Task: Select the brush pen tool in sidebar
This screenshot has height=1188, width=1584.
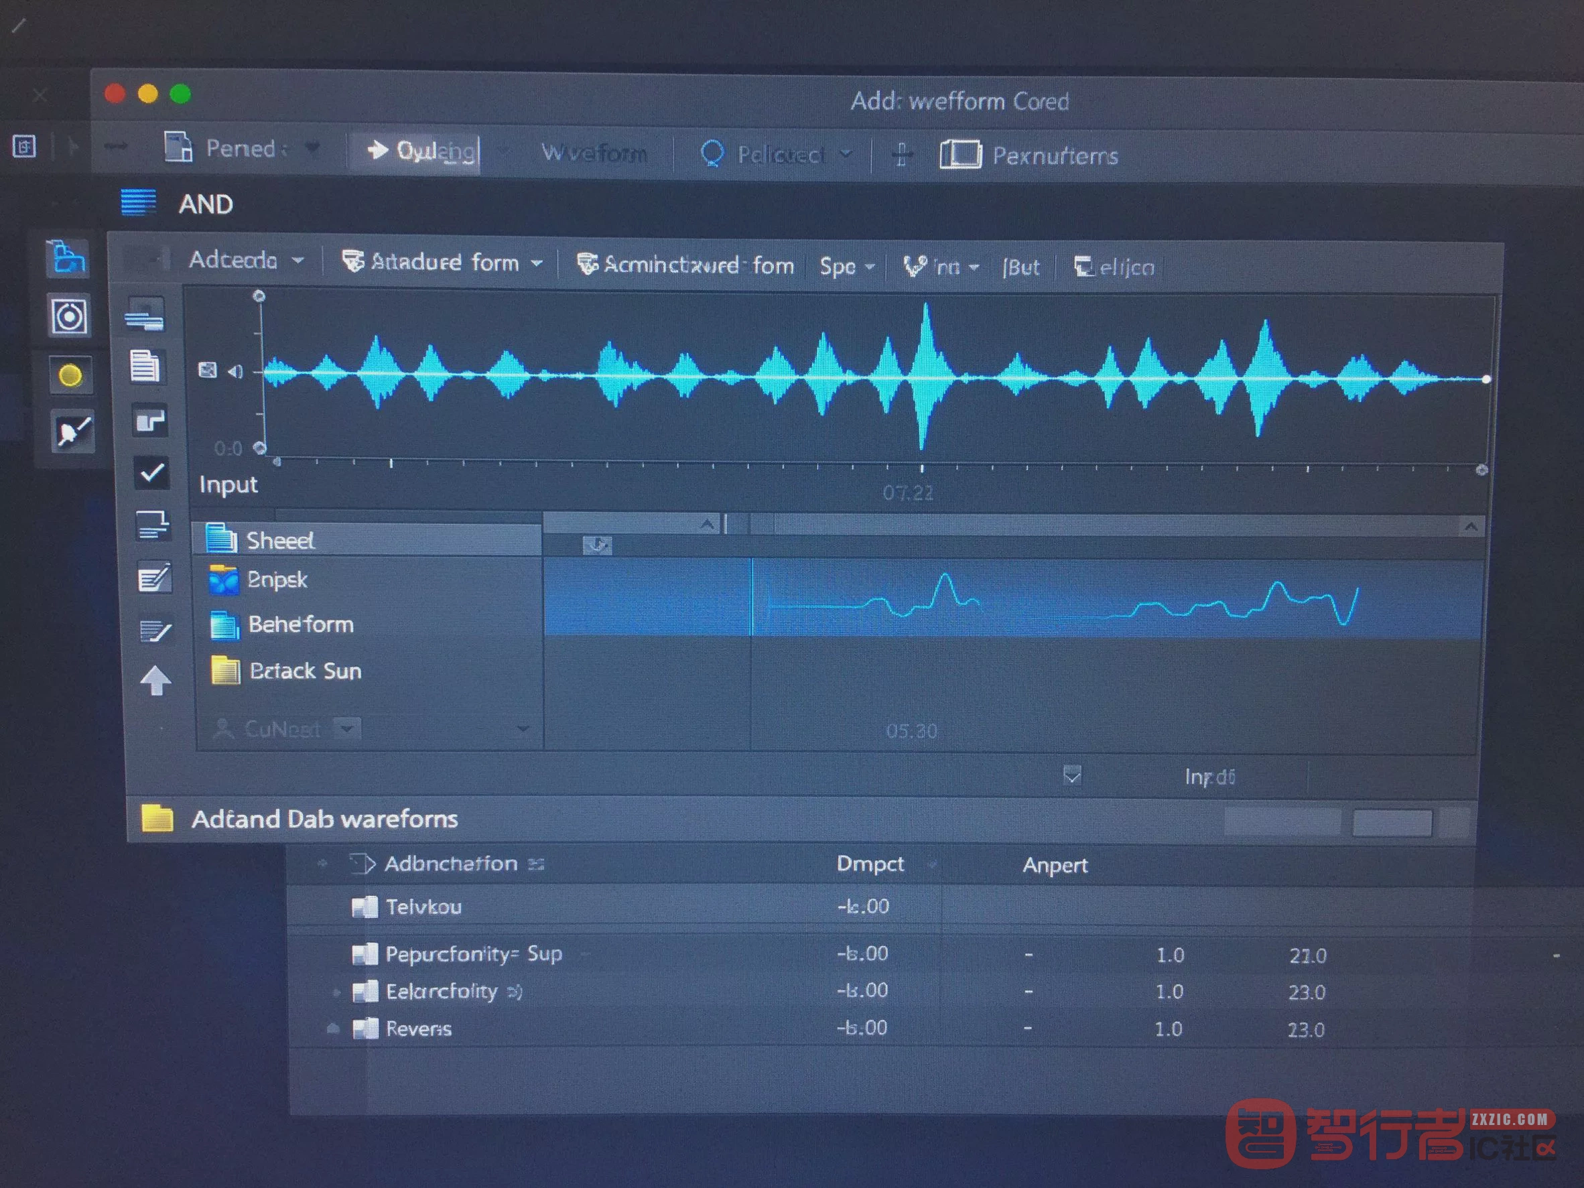Action: [x=73, y=432]
